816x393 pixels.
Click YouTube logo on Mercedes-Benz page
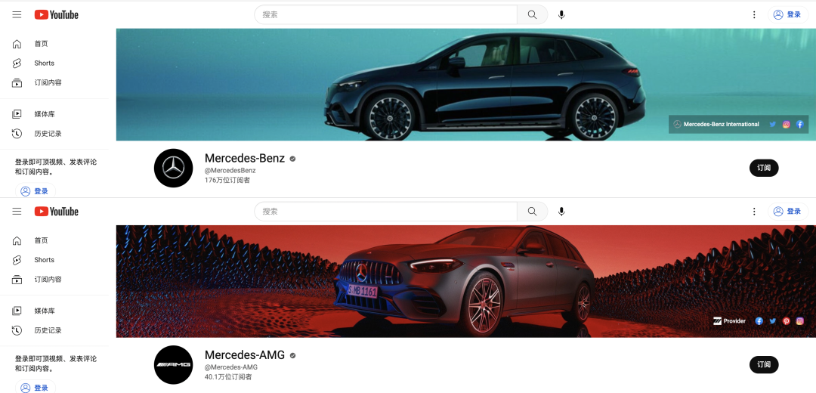click(x=57, y=14)
